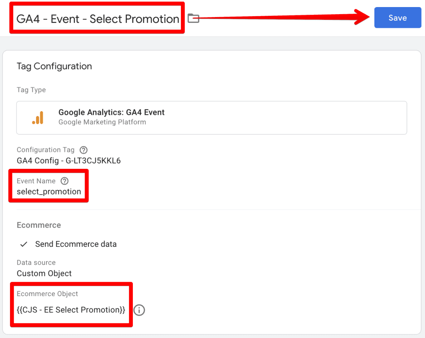Click the question mark after Event Name label
The height and width of the screenshot is (338, 425).
(64, 181)
